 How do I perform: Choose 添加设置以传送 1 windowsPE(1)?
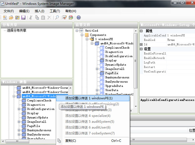tap(93, 98)
